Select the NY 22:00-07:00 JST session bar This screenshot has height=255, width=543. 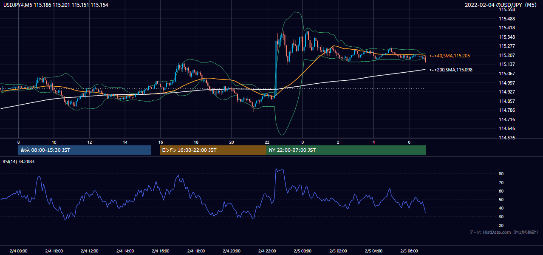click(346, 150)
